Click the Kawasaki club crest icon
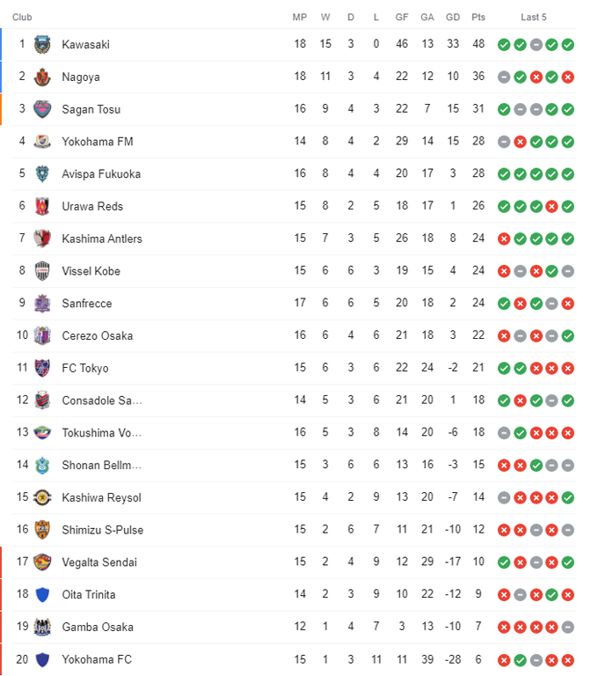The height and width of the screenshot is (676, 598). tap(42, 45)
